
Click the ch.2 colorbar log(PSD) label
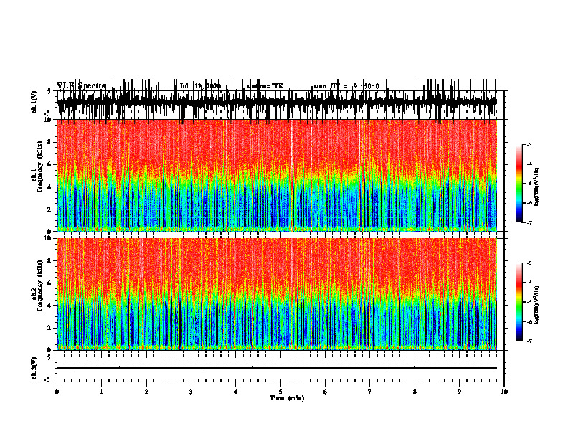pos(537,304)
